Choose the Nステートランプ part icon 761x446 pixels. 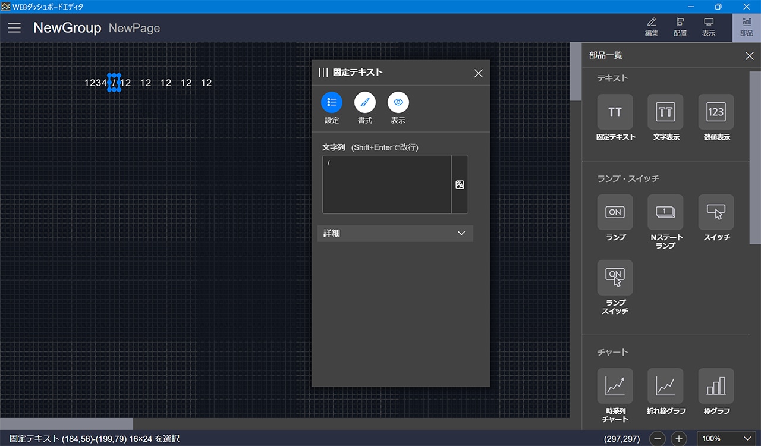click(x=665, y=212)
